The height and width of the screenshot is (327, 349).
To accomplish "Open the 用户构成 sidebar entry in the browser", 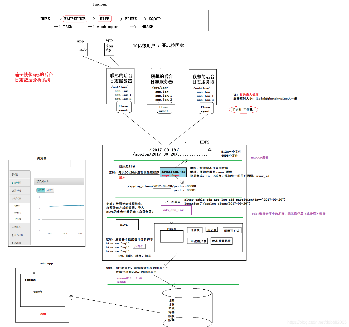I will pos(20,191).
